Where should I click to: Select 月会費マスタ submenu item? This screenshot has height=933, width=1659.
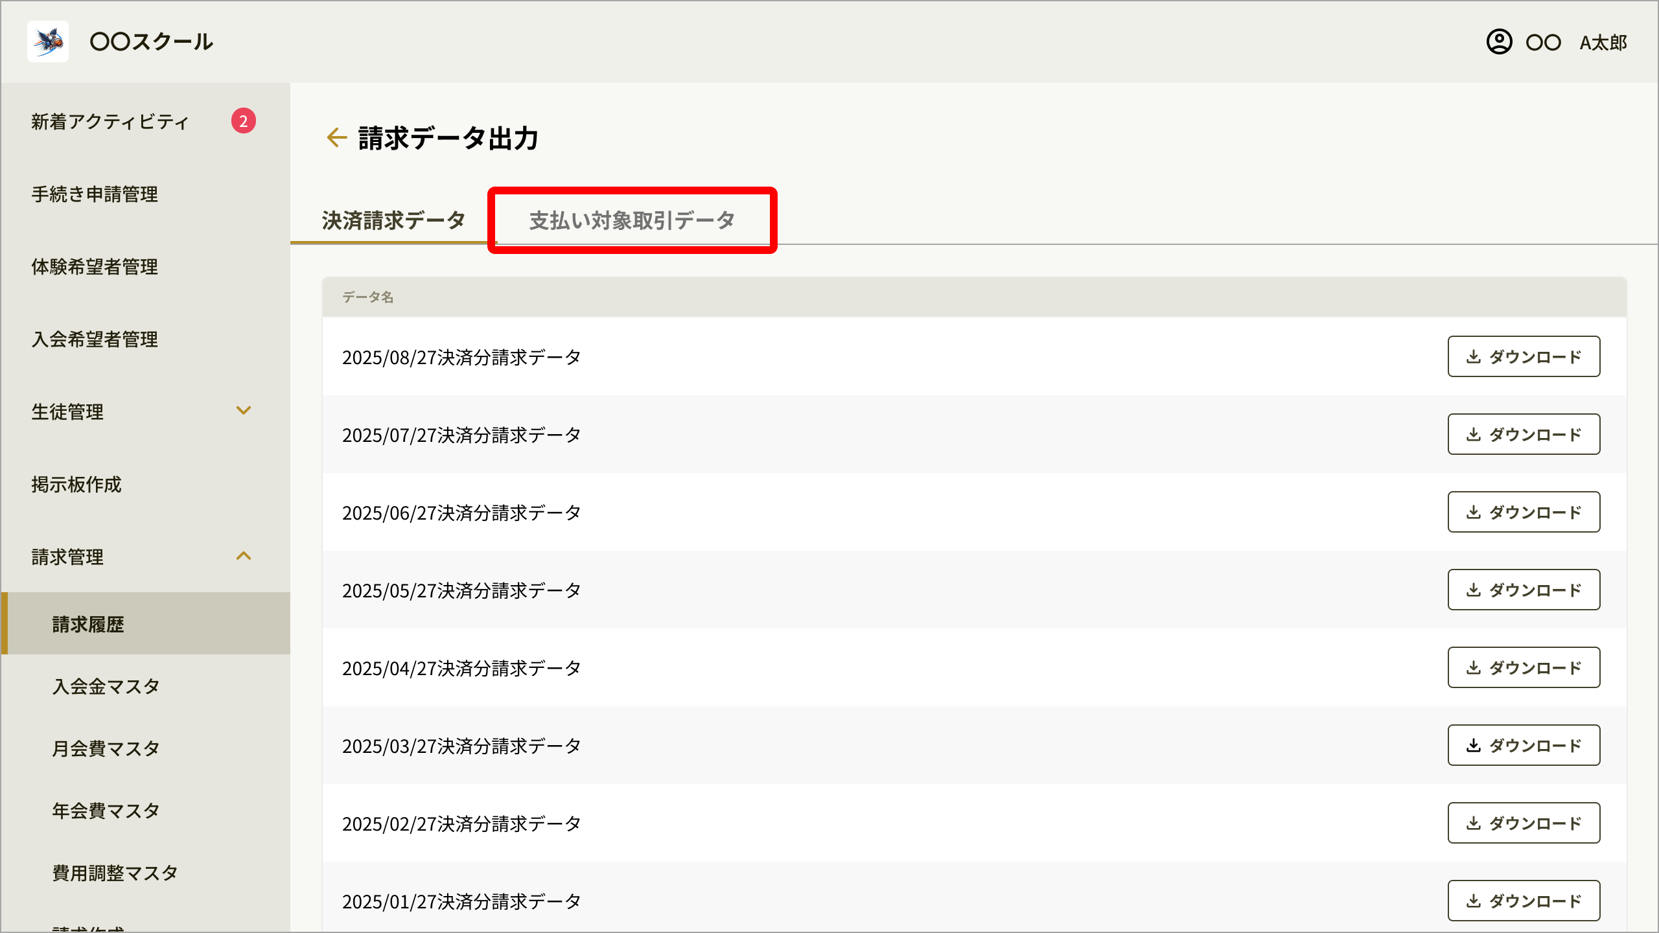(106, 749)
